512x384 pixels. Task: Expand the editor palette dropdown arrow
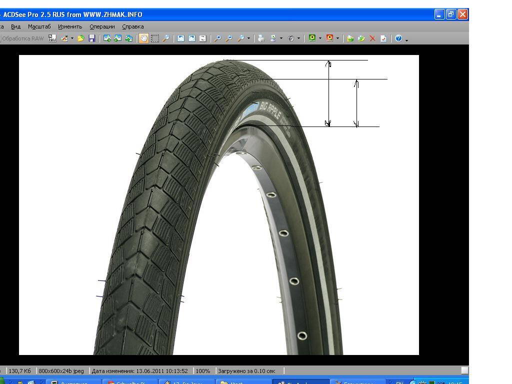point(72,38)
